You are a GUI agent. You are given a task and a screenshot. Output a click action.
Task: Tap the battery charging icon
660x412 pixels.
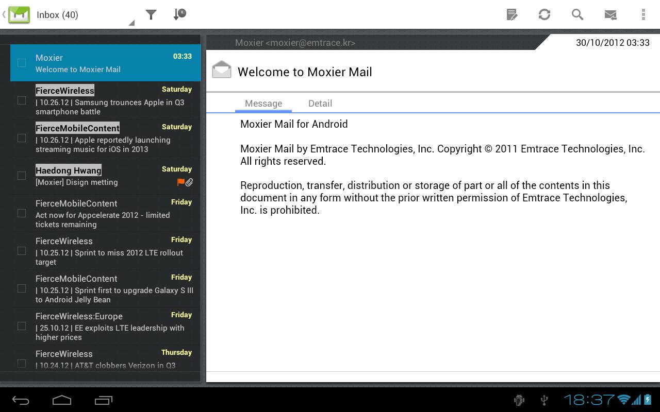coord(648,400)
